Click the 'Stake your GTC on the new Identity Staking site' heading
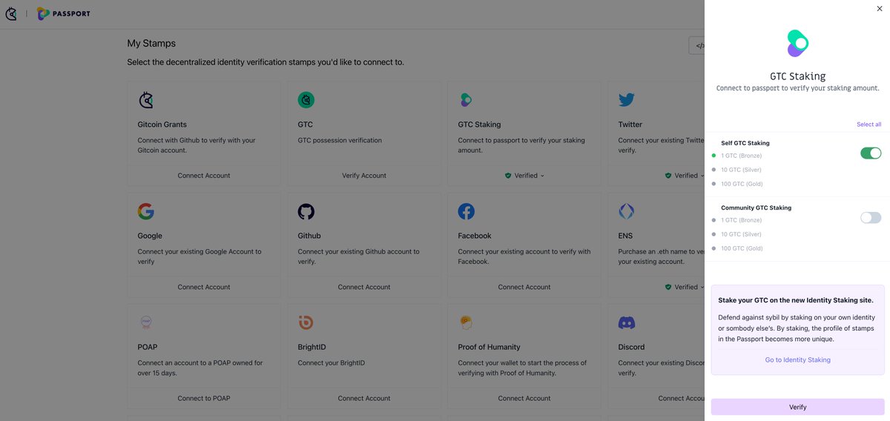The image size is (890, 421). click(x=796, y=300)
